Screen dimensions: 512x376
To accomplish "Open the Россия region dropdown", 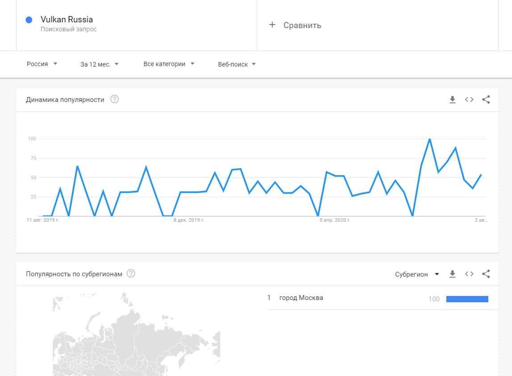I will pos(42,64).
